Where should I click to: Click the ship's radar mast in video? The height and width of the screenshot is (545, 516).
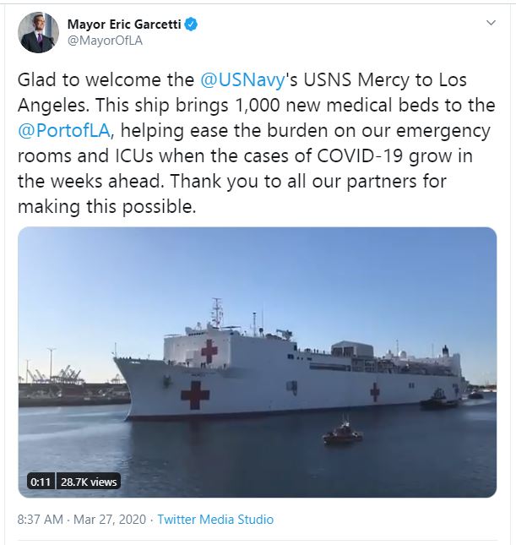[x=217, y=312]
